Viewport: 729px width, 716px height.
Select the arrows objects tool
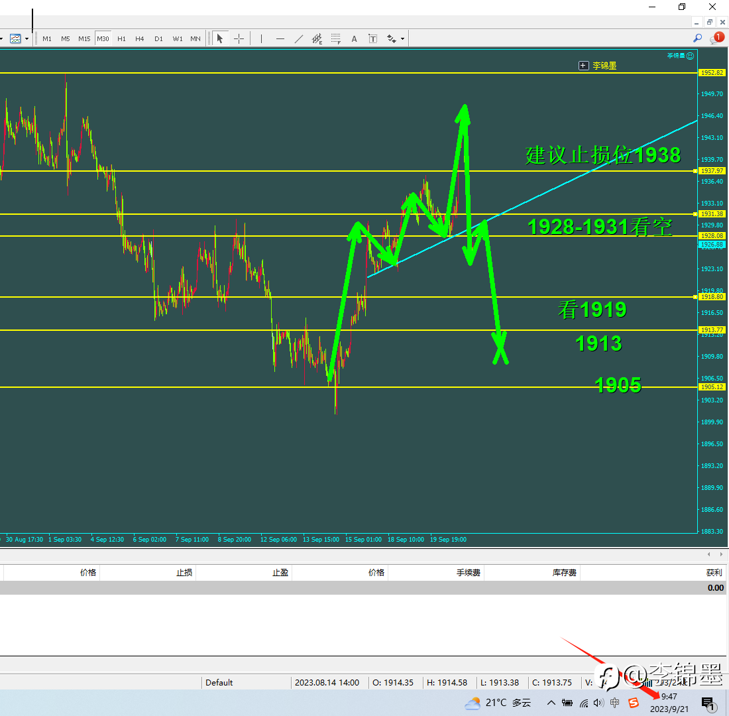[x=392, y=38]
